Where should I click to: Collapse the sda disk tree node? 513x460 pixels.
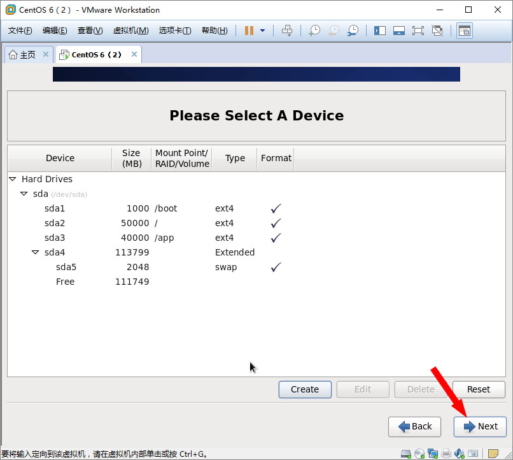(24, 194)
